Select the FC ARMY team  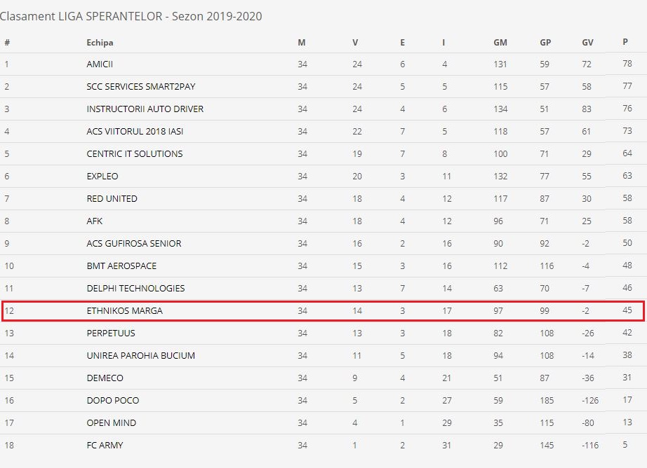coord(105,446)
